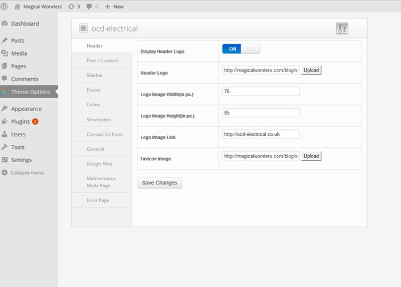Click the Logo Image Link field
Screen dimensions: 401x287
tap(261, 134)
